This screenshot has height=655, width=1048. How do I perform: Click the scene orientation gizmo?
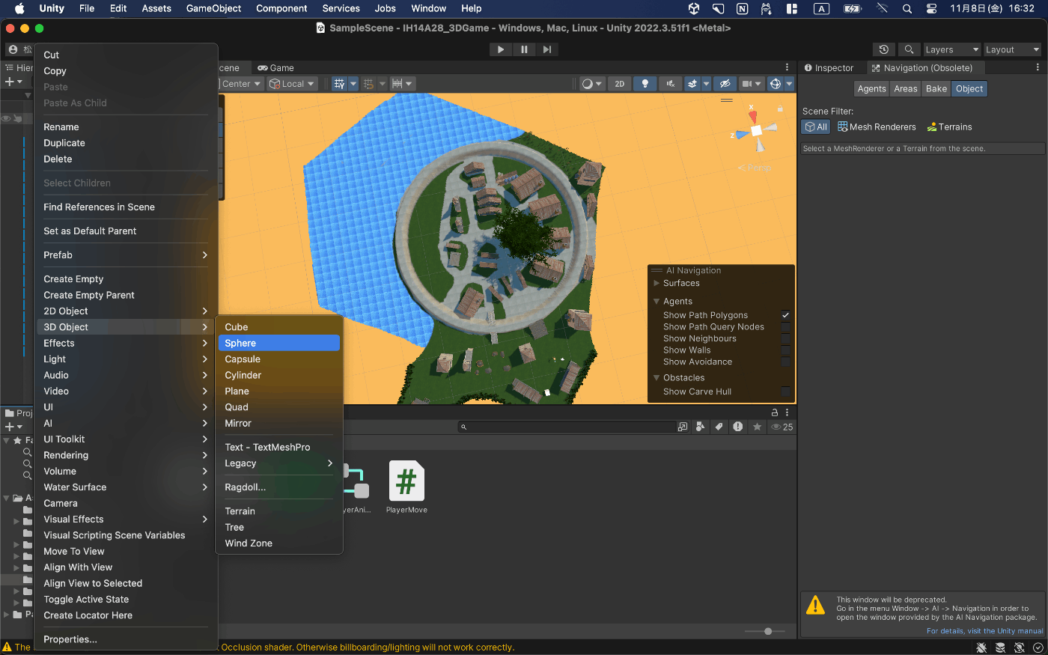pyautogui.click(x=756, y=130)
